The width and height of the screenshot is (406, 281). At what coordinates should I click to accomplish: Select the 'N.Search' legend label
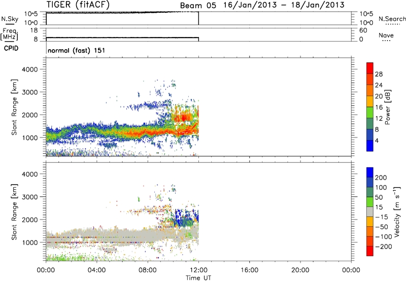392,19
